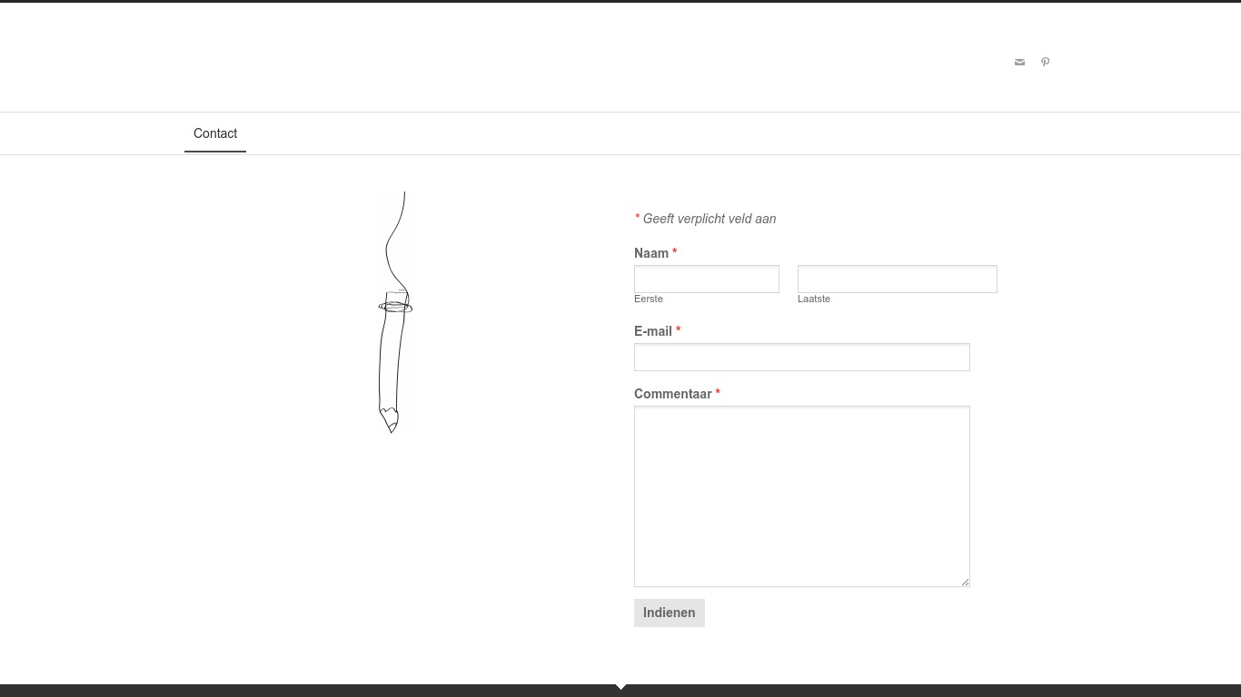Click inside the Commentaar text area
Screen dimensions: 1241x697
tap(801, 496)
